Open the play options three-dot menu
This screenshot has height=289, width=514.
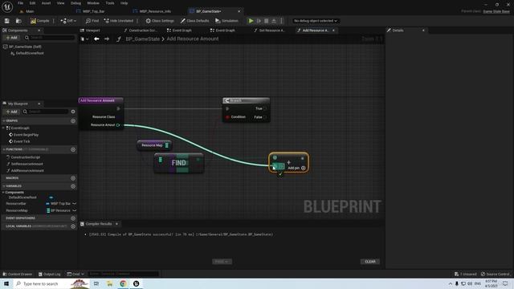coord(281,21)
